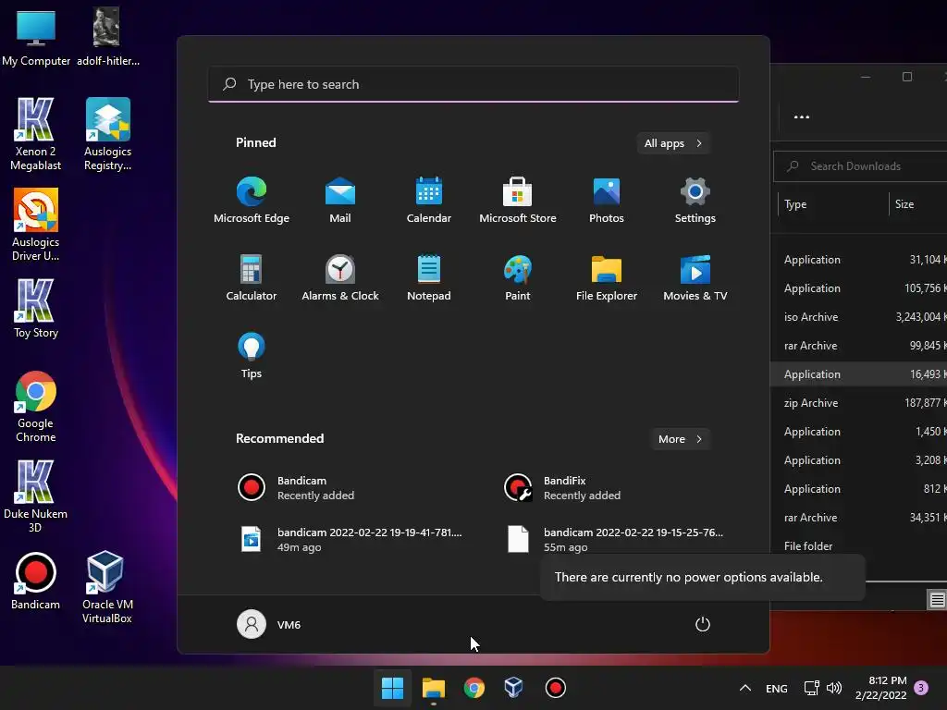Image resolution: width=947 pixels, height=710 pixels.
Task: Open File Explorer from the taskbar
Action: pos(433,688)
